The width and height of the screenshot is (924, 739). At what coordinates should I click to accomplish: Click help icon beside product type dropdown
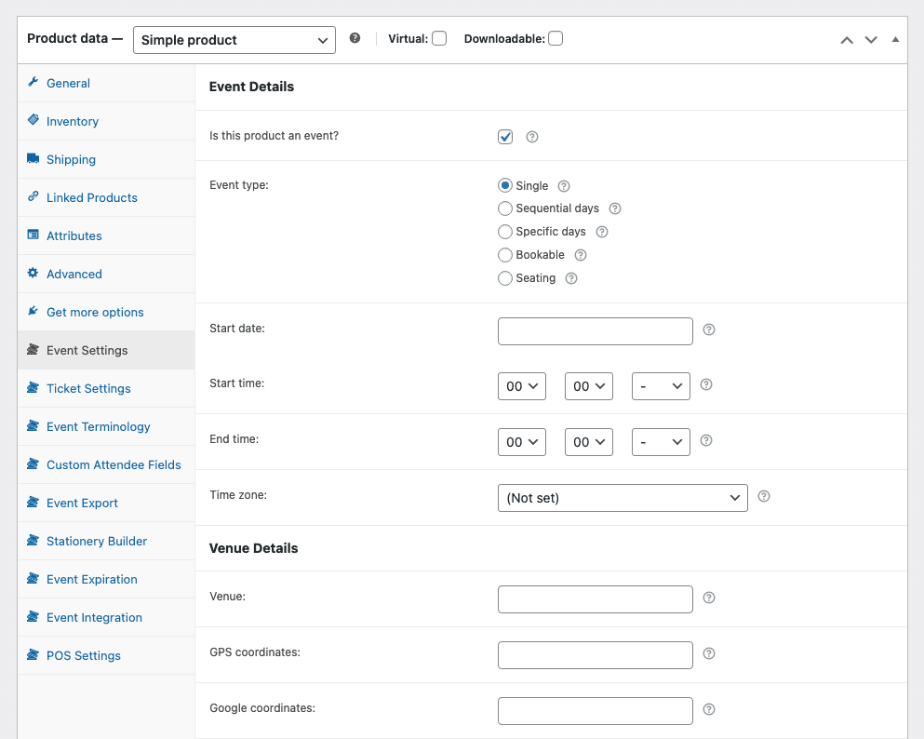(x=355, y=39)
